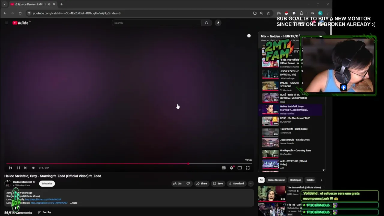This screenshot has height=216, width=384.
Task: Toggle subtitles/captions in the player
Action: click(x=223, y=168)
